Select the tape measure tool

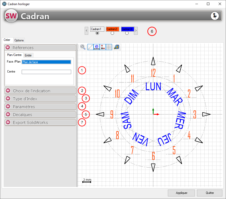[x=116, y=47]
